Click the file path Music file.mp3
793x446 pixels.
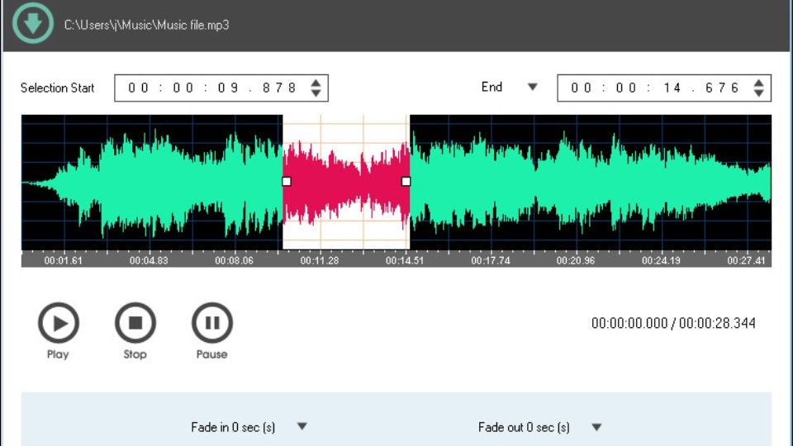[x=147, y=25]
